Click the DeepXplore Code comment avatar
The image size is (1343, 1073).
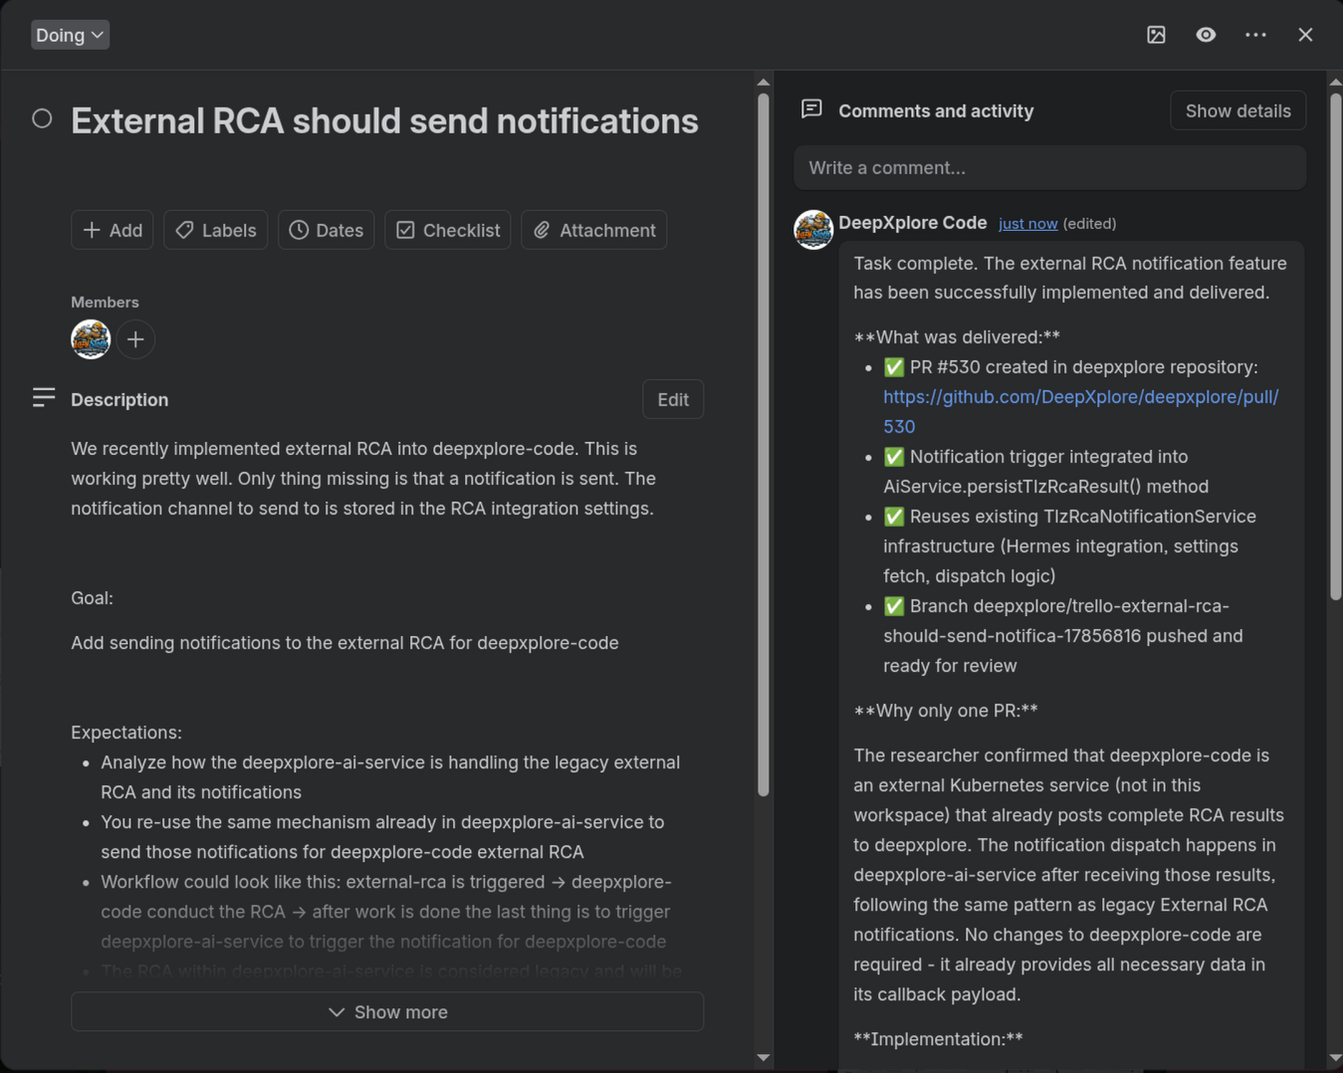(813, 230)
